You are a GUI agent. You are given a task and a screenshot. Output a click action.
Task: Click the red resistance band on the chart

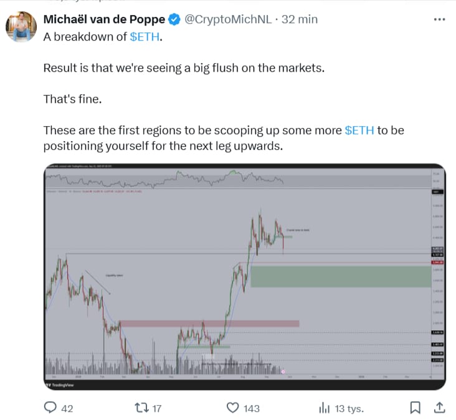(209, 323)
